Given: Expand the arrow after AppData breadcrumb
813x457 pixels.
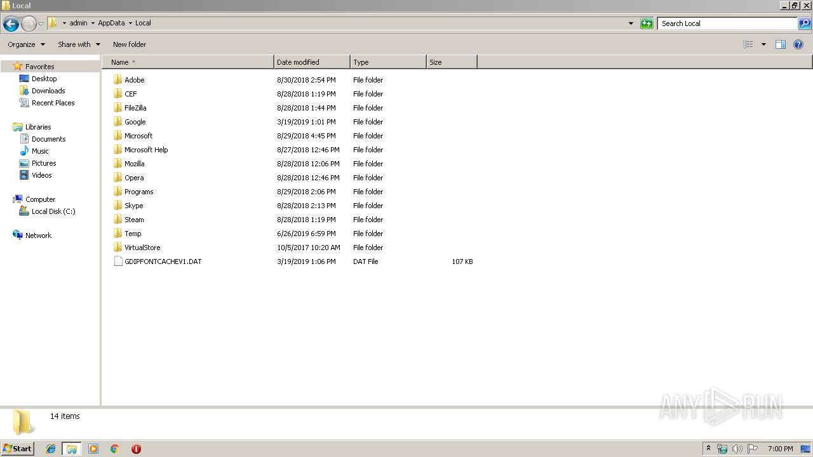Looking at the screenshot, I should point(130,23).
